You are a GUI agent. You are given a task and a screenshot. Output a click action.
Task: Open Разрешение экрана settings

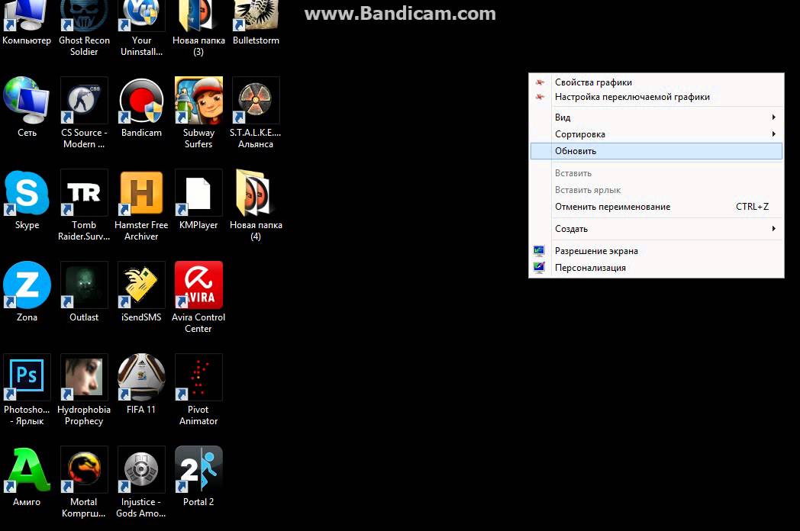click(x=656, y=251)
